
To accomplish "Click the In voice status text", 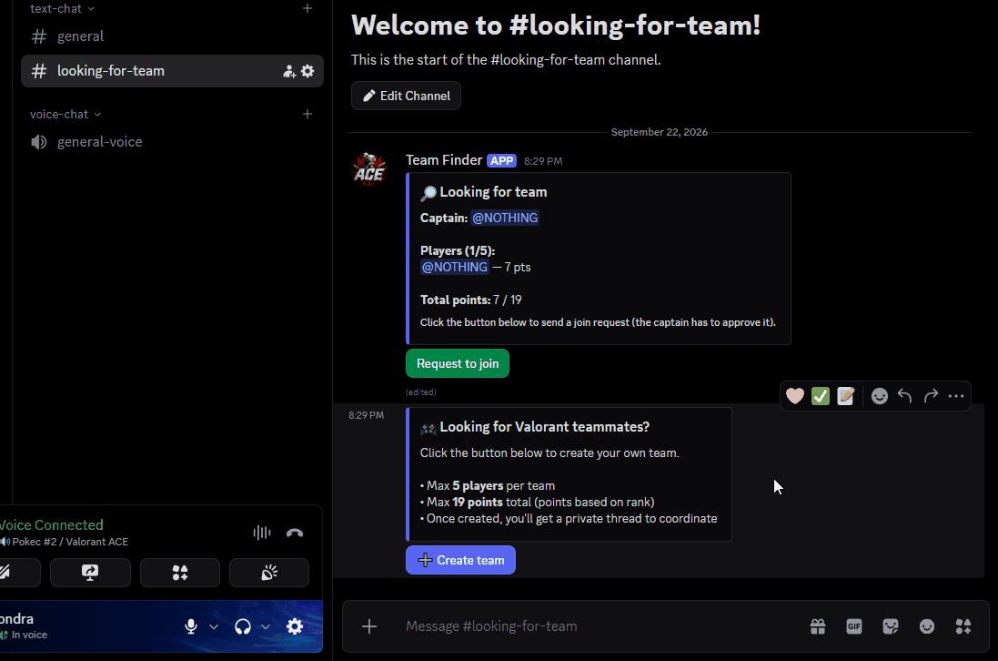I will 29,635.
